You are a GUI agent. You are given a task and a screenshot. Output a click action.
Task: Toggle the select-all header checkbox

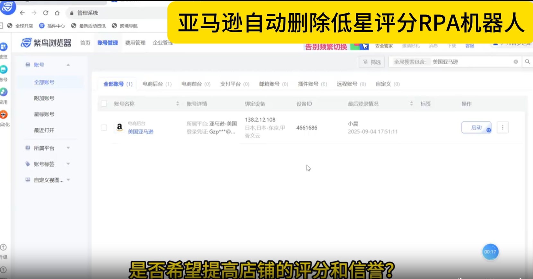[104, 104]
